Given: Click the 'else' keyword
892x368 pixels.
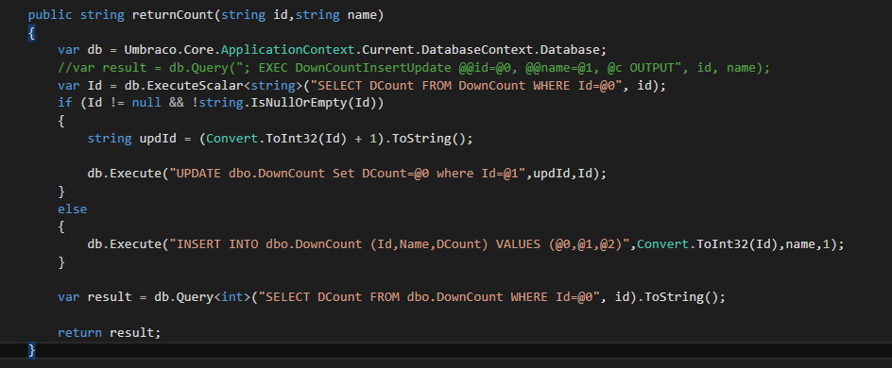Looking at the screenshot, I should point(72,209).
